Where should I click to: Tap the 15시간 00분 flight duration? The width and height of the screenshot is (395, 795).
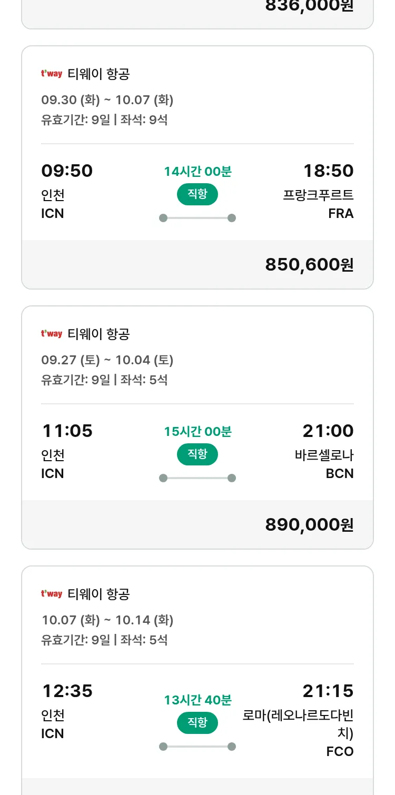[x=197, y=432]
